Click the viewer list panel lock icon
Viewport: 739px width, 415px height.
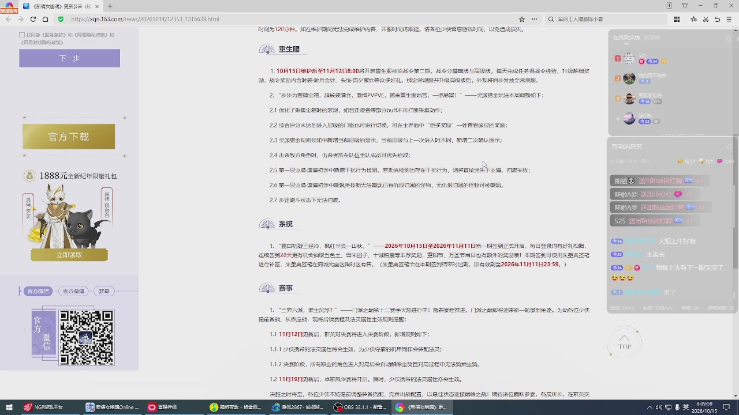coord(729,38)
